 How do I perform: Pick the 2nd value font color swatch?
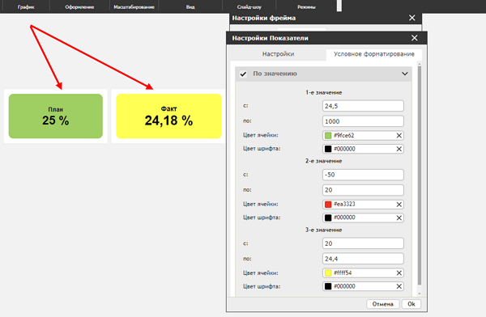[x=328, y=218]
